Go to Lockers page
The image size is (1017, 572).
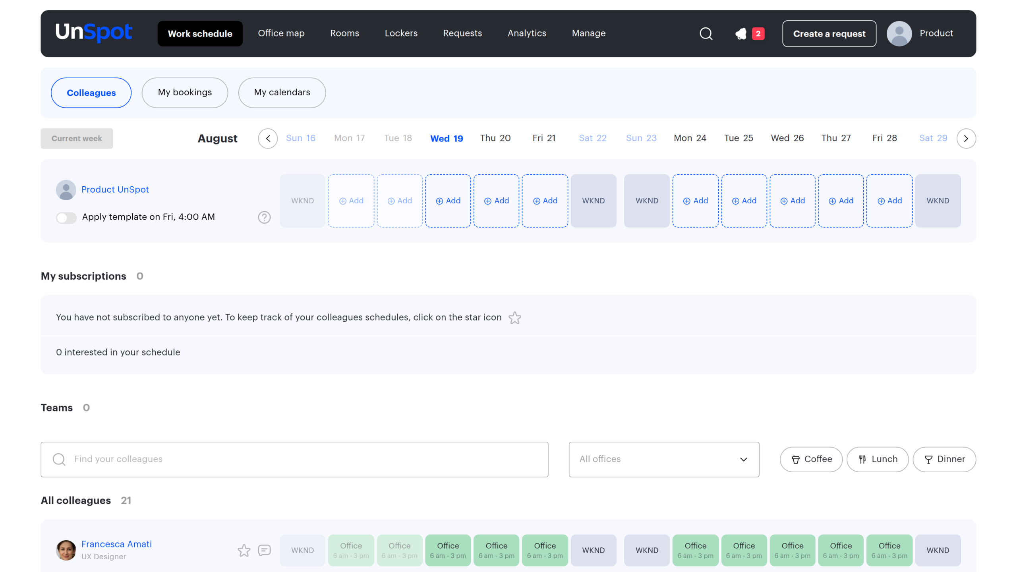point(401,33)
